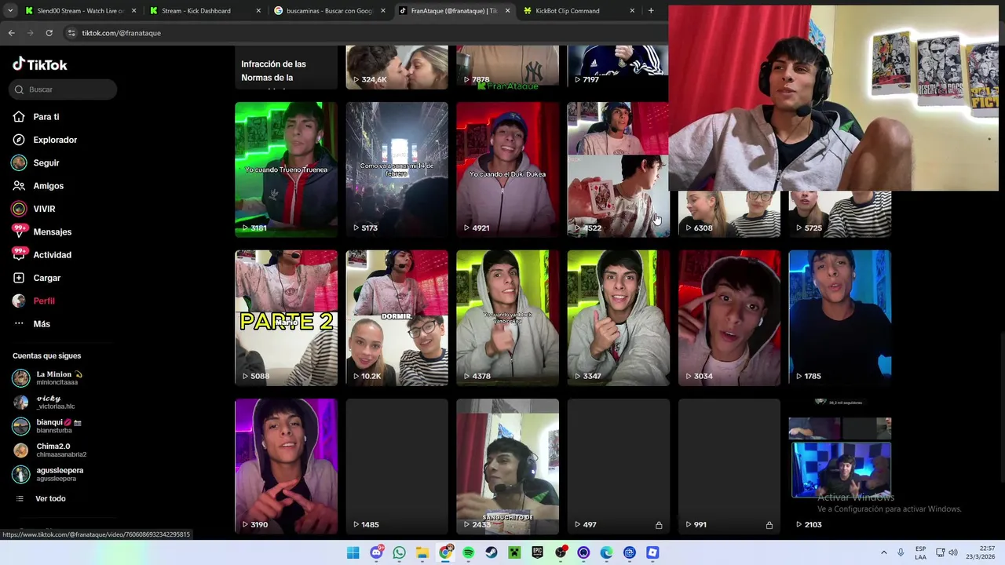Switch to the KickBot Clip Command tab
This screenshot has height=565, width=1005.
click(577, 11)
